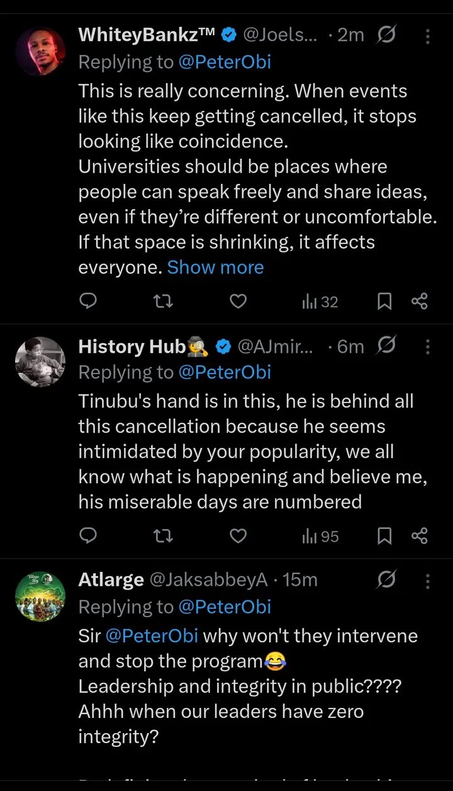Share History Hub's tweet
This screenshot has height=791, width=453.
[x=420, y=536]
